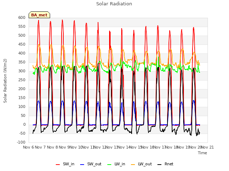Click the Rnet legend label
The height and width of the screenshot is (171, 229).
pos(169,164)
